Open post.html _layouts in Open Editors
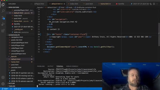 click(20, 18)
